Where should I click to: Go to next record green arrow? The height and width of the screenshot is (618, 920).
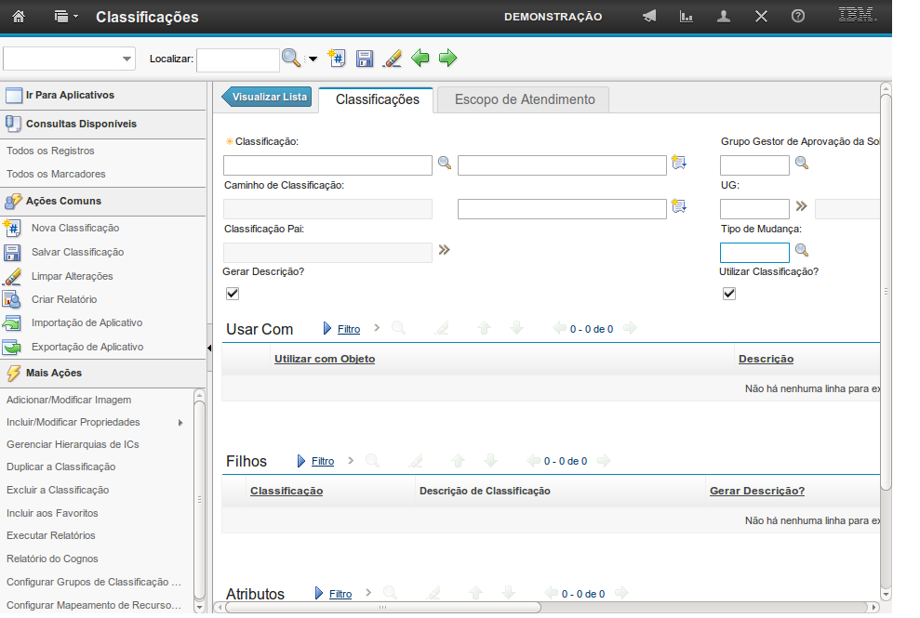448,59
